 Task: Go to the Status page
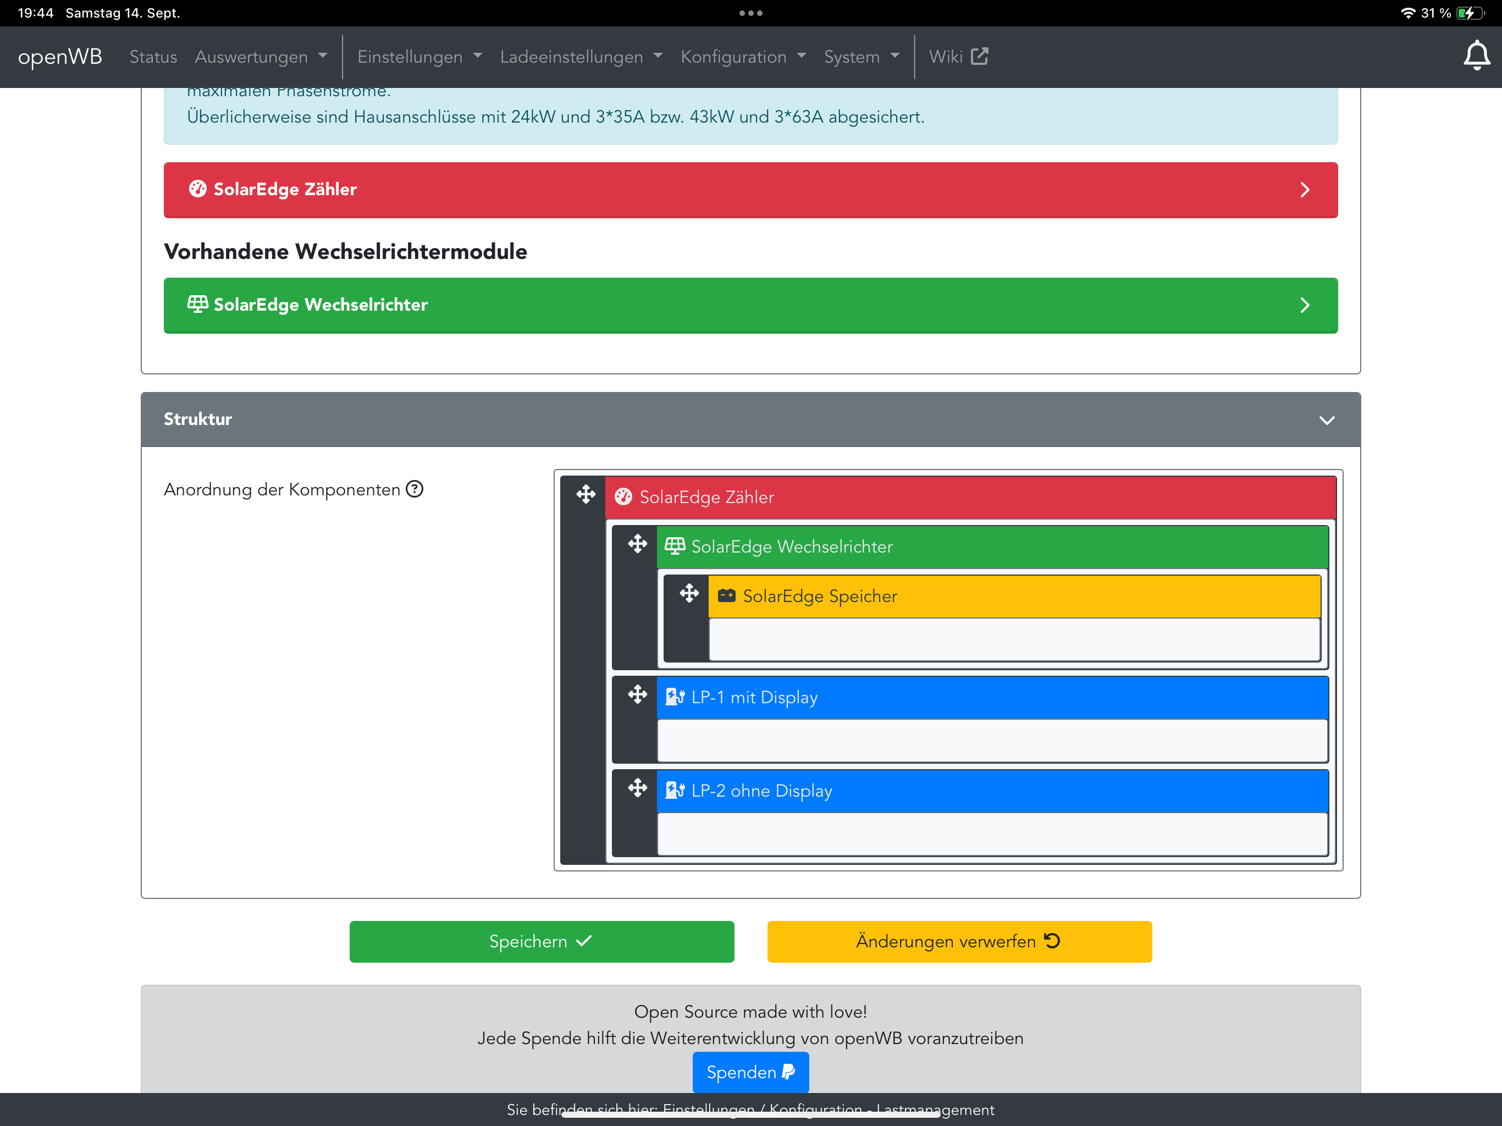pos(153,57)
